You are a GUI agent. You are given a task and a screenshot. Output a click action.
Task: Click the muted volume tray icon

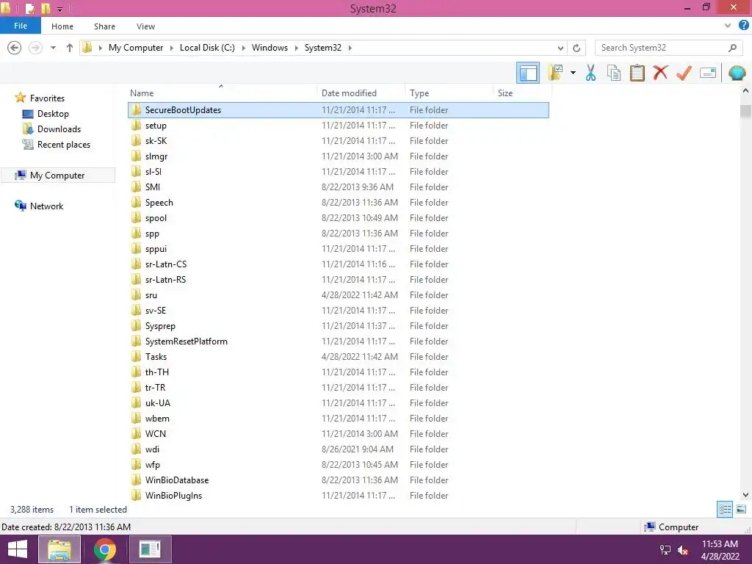point(683,550)
